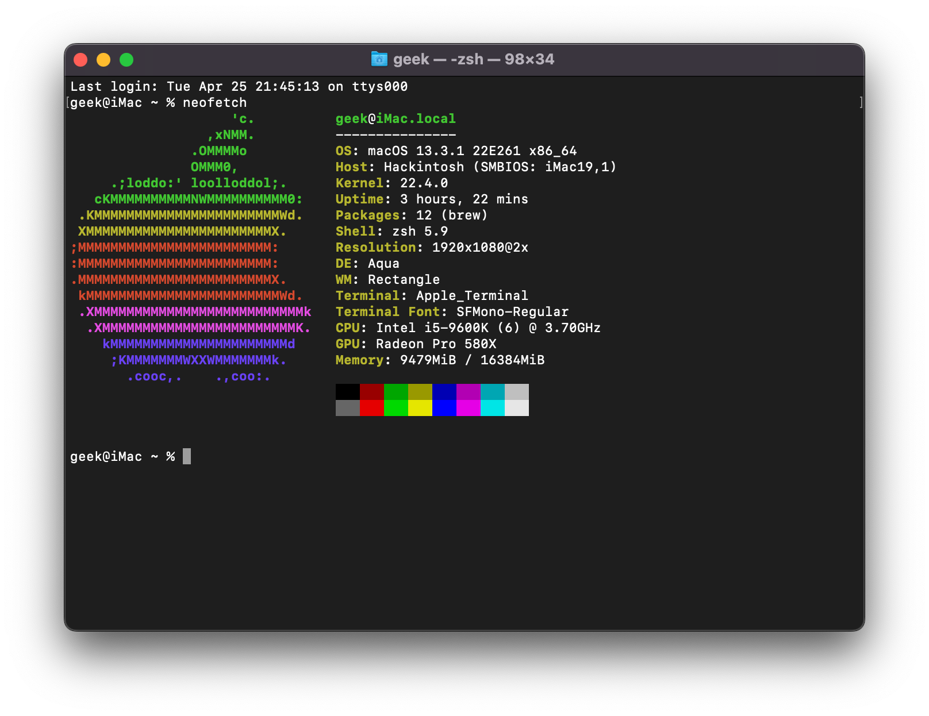
Task: Zoom the Terminal window with green button
Action: 126,60
